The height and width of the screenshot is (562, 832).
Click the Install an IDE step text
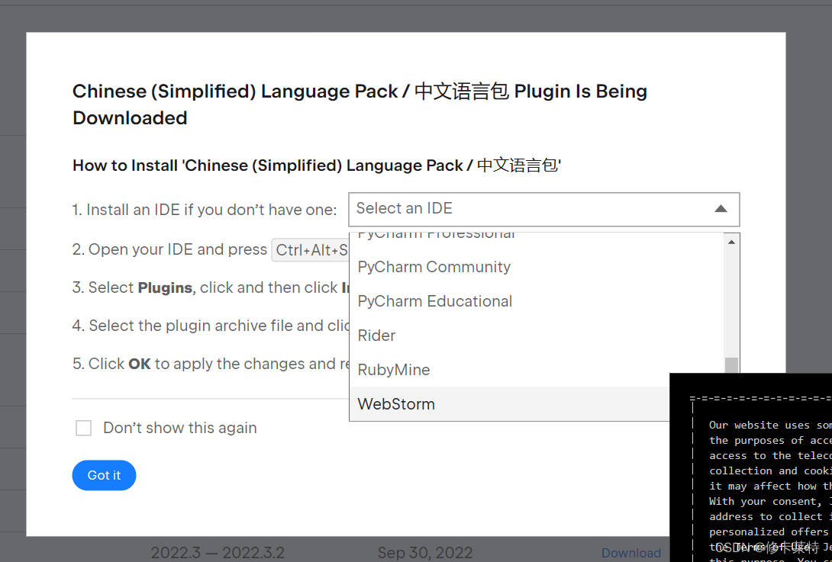(x=205, y=210)
